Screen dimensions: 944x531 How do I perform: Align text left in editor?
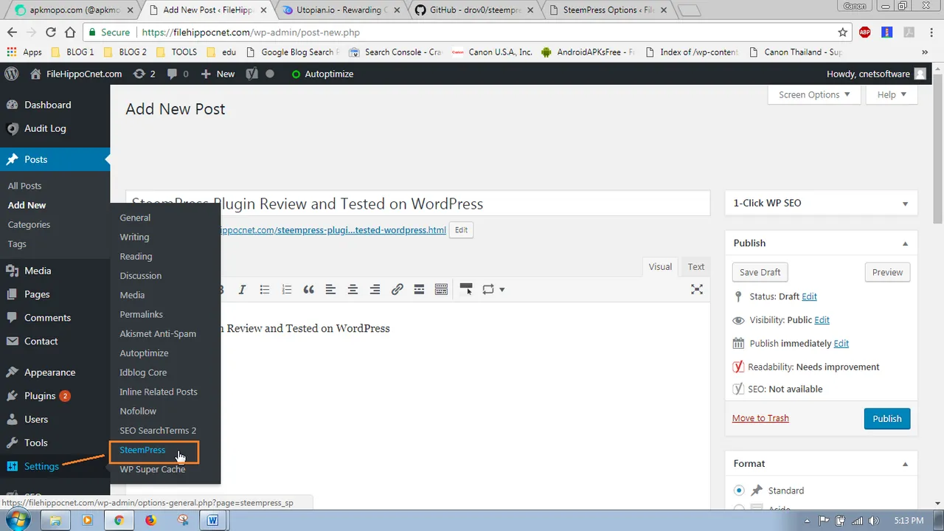pyautogui.click(x=330, y=290)
